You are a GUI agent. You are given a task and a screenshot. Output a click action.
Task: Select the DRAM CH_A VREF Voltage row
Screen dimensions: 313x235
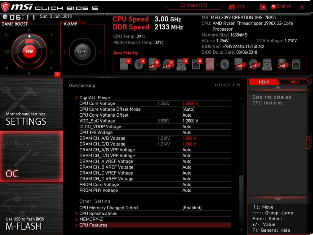(x=155, y=161)
